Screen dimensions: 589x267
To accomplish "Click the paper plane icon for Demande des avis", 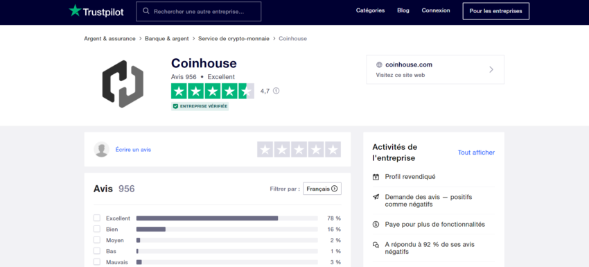I will (x=376, y=197).
